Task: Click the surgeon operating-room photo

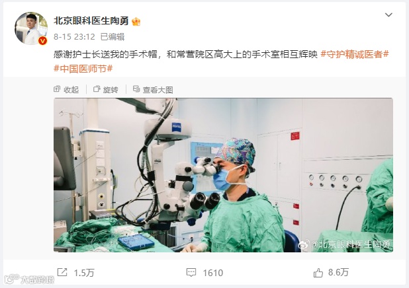Action: pyautogui.click(x=223, y=175)
